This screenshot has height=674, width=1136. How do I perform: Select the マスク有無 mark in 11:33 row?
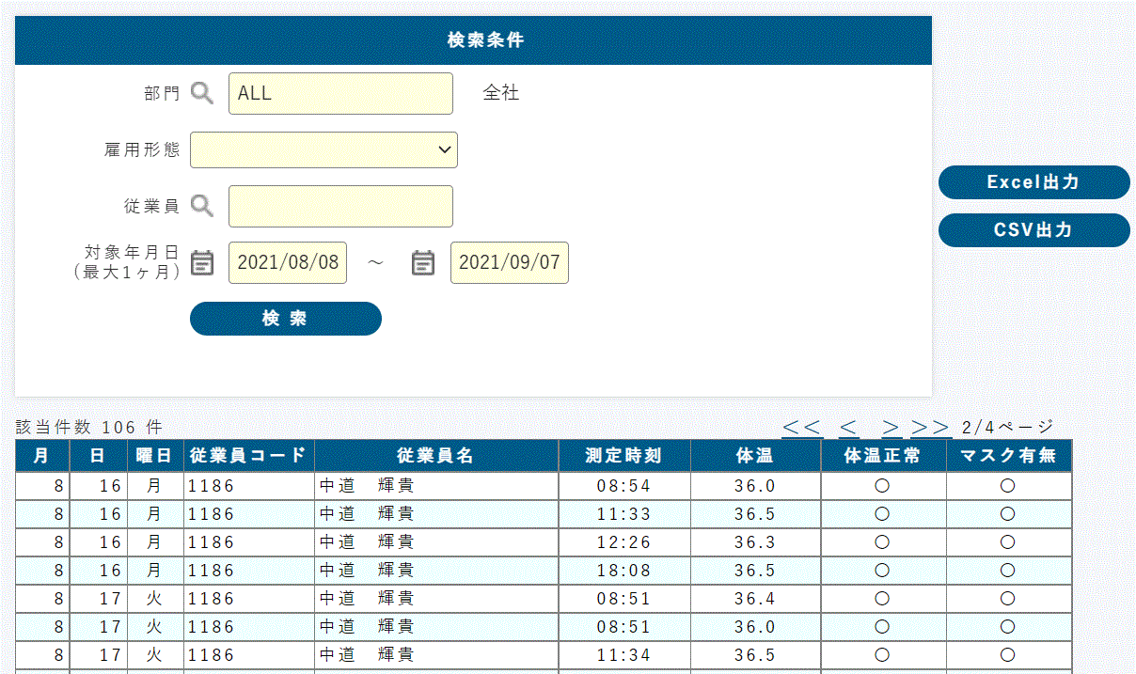pos(1008,514)
